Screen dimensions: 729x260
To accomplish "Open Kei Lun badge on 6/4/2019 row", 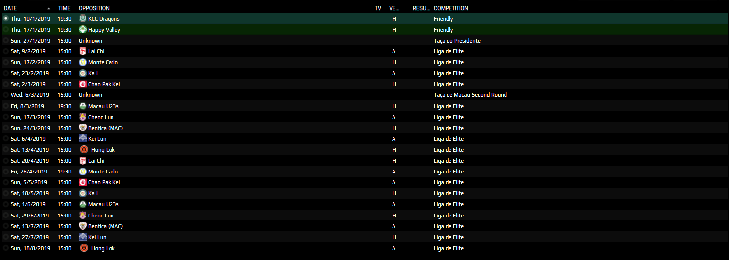I will (x=83, y=139).
